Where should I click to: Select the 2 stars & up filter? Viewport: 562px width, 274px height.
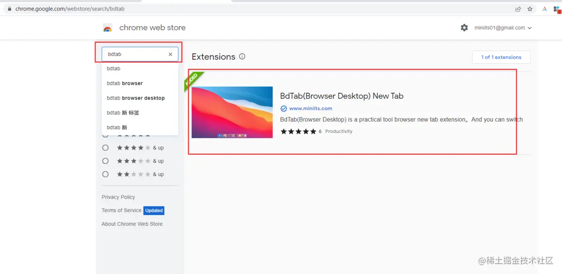105,174
